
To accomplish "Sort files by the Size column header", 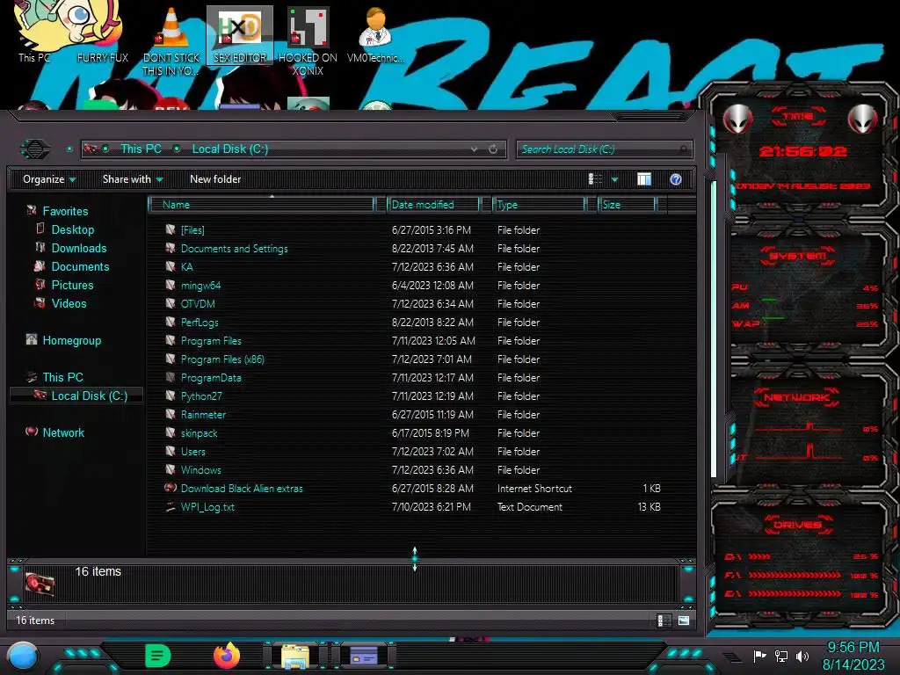I will (626, 204).
